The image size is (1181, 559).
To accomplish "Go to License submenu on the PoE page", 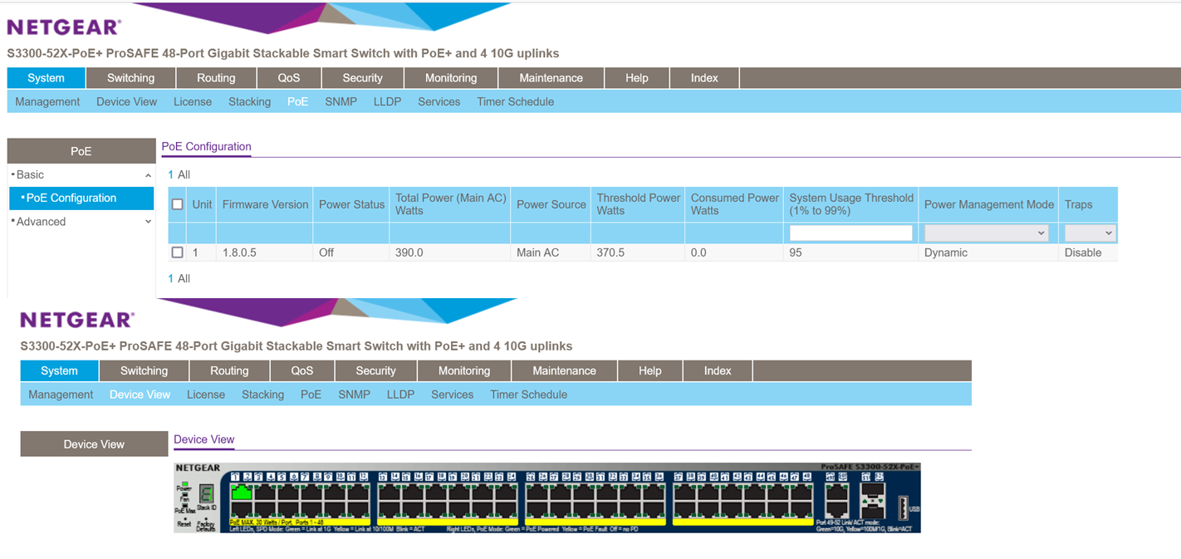I will pyautogui.click(x=193, y=101).
